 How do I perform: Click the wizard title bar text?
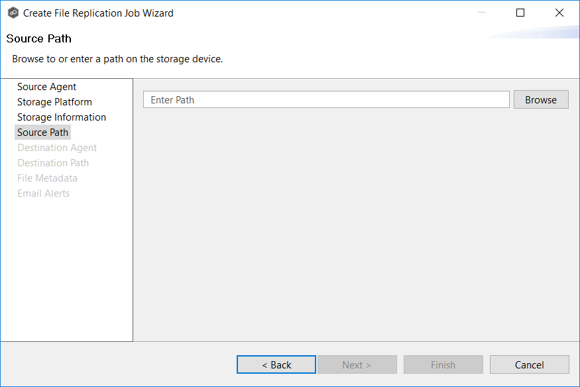[98, 13]
